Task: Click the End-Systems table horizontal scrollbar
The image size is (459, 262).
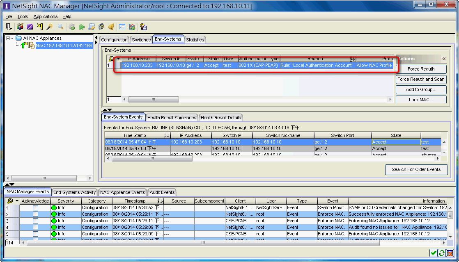Action: pos(153,99)
